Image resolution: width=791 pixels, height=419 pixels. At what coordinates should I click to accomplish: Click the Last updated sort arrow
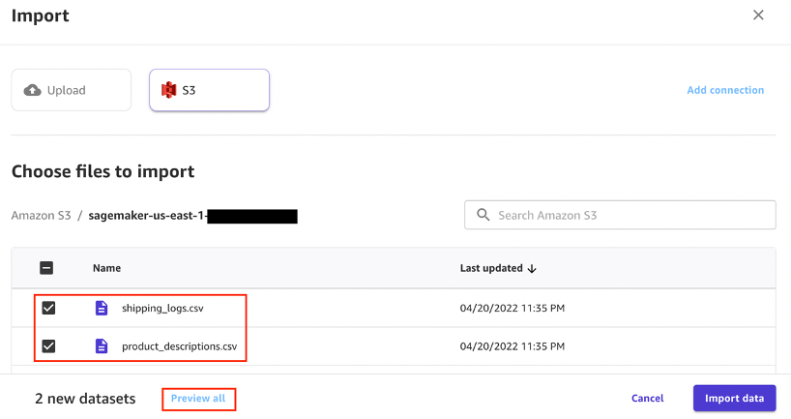pyautogui.click(x=532, y=268)
